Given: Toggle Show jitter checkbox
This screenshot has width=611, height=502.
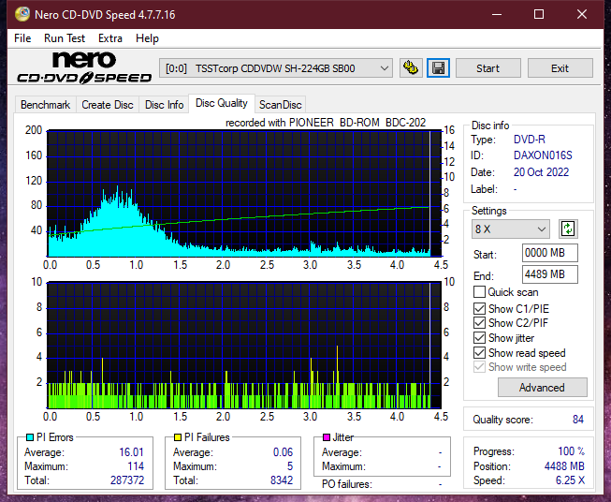Looking at the screenshot, I should [479, 338].
